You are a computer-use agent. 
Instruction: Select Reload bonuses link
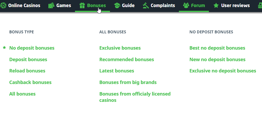(x=27, y=71)
